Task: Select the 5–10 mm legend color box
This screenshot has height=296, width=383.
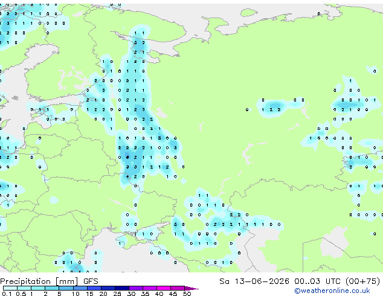Action: [66, 288]
